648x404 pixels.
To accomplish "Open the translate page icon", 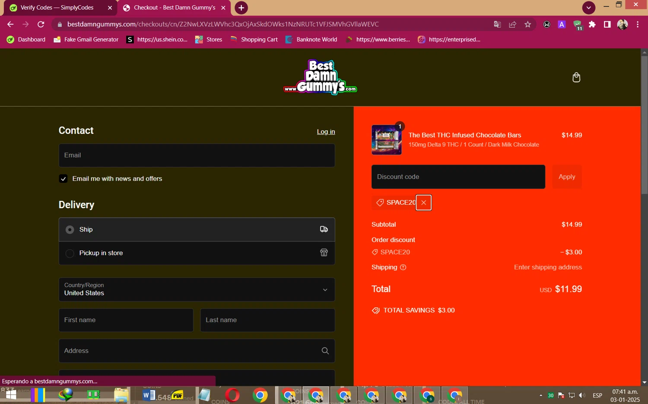I will click(x=497, y=25).
